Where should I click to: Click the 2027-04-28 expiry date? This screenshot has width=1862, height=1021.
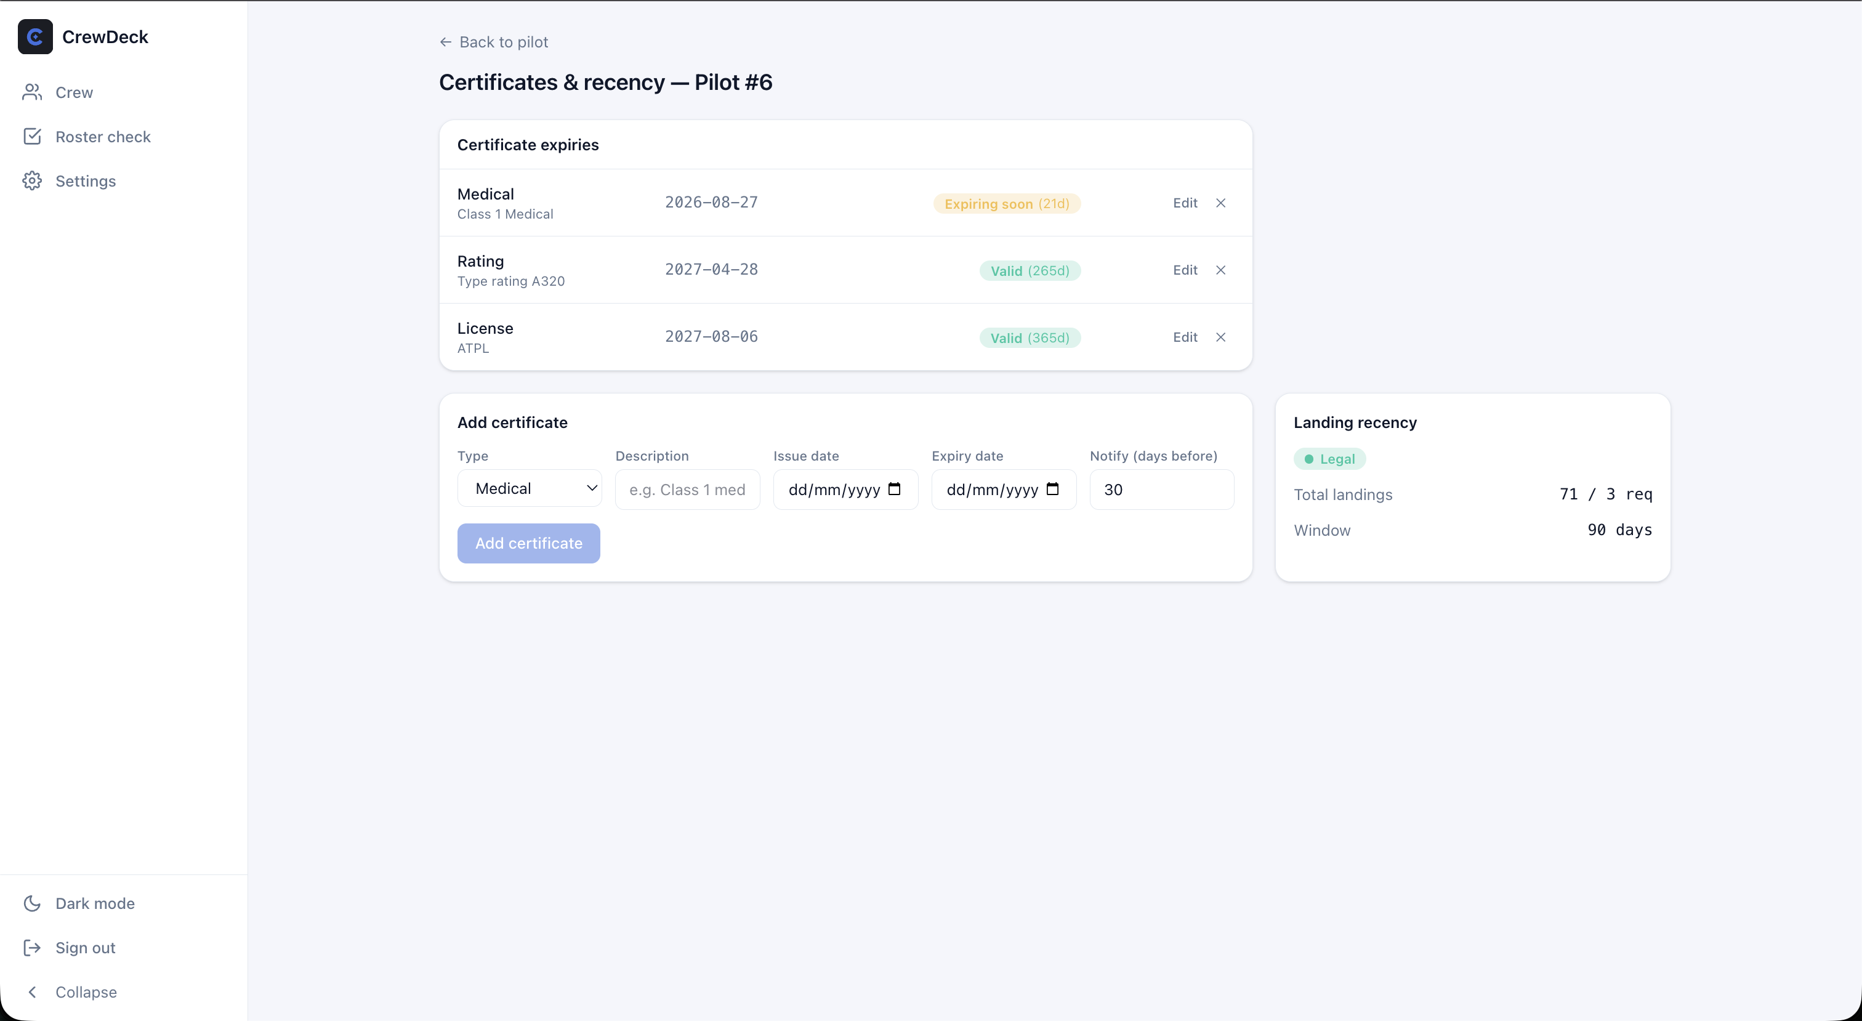click(711, 269)
